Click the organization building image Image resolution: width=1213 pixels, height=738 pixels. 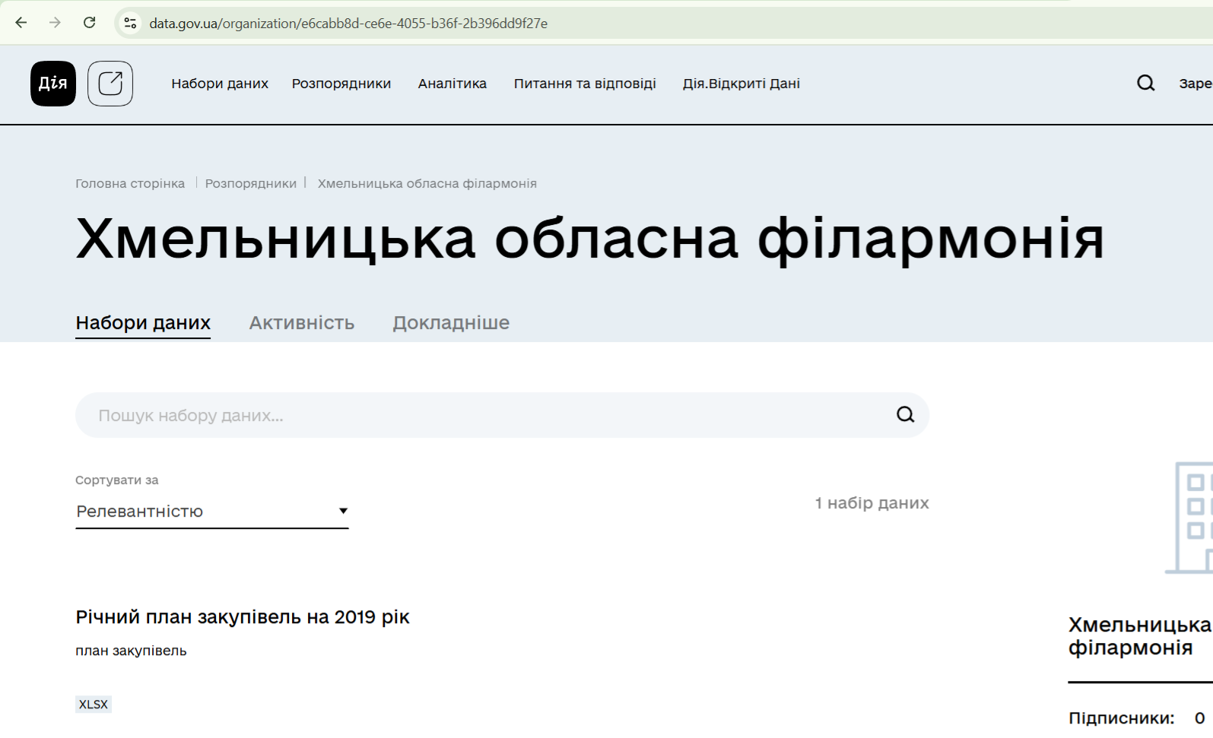(x=1189, y=517)
